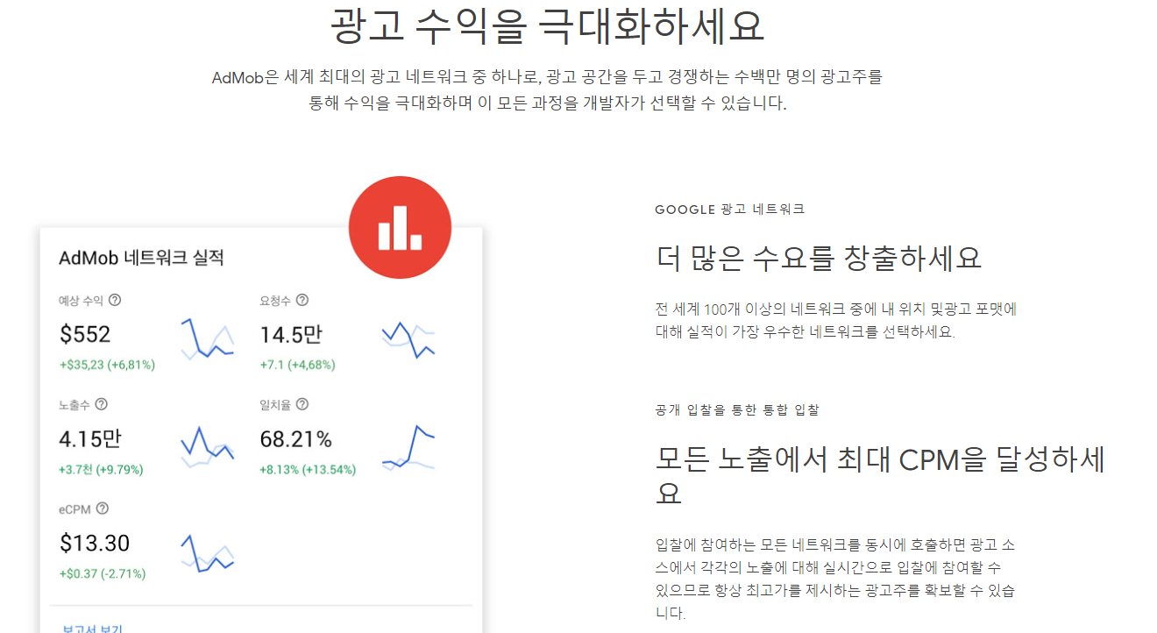The image size is (1157, 633).
Task: Click the 광고 수익을 극대화하세요 headline
Action: pos(548,25)
